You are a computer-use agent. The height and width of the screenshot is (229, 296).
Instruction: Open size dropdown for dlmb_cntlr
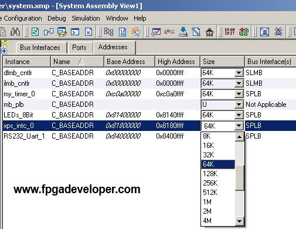[239, 73]
